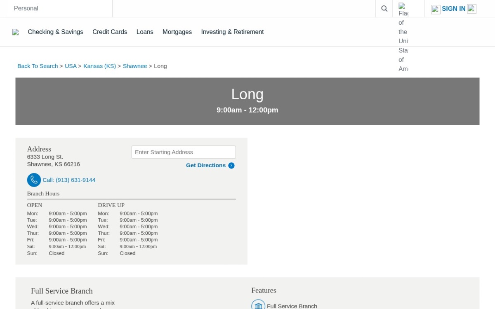The height and width of the screenshot is (309, 495).
Task: Click the icon left of SIGN IN
Action: tap(436, 9)
